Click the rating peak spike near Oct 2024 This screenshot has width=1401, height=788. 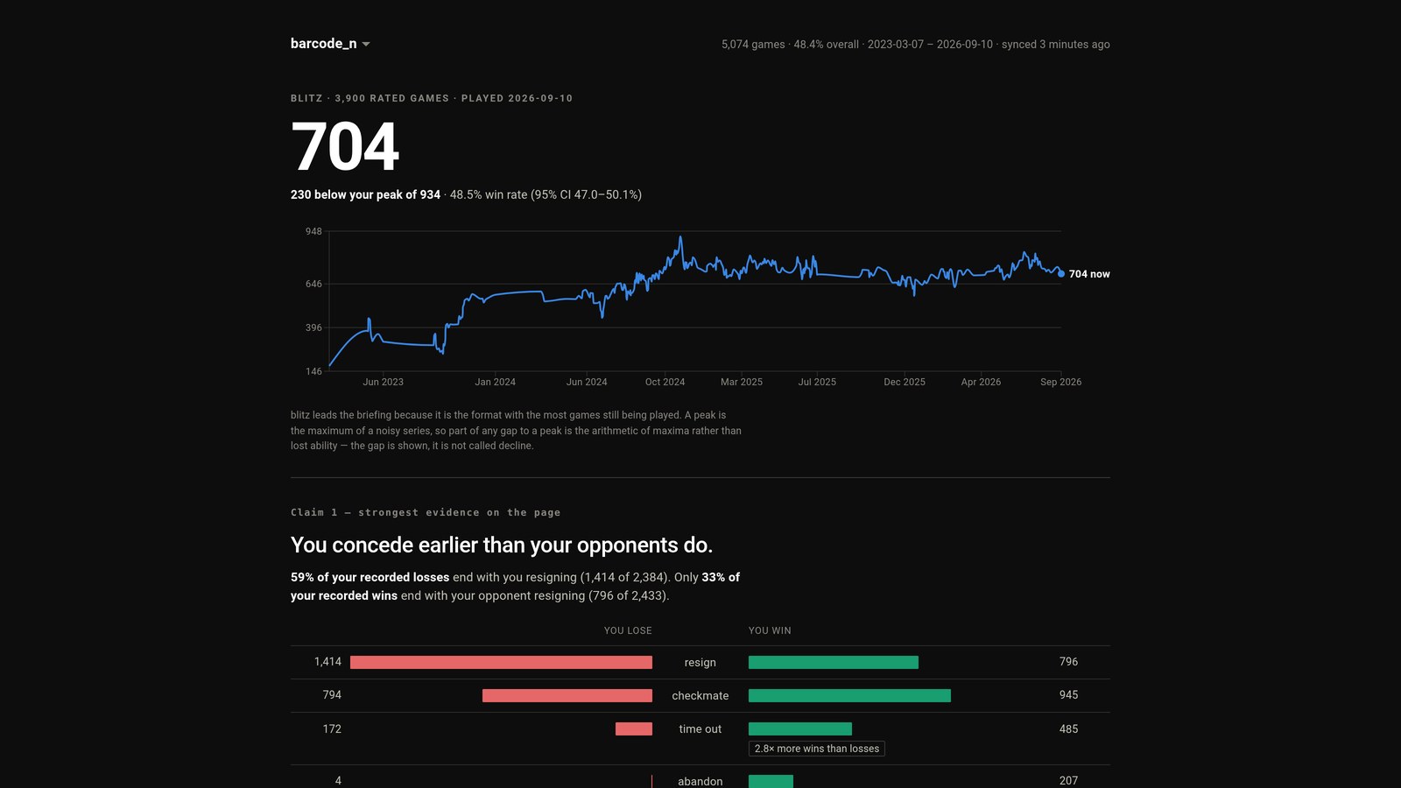pos(679,239)
